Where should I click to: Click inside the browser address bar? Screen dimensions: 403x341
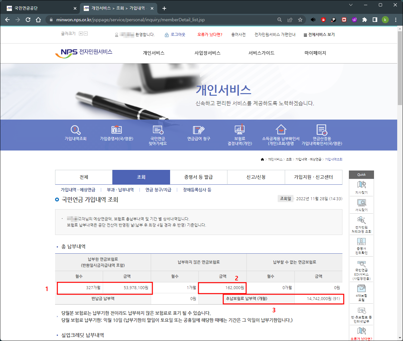(145, 20)
